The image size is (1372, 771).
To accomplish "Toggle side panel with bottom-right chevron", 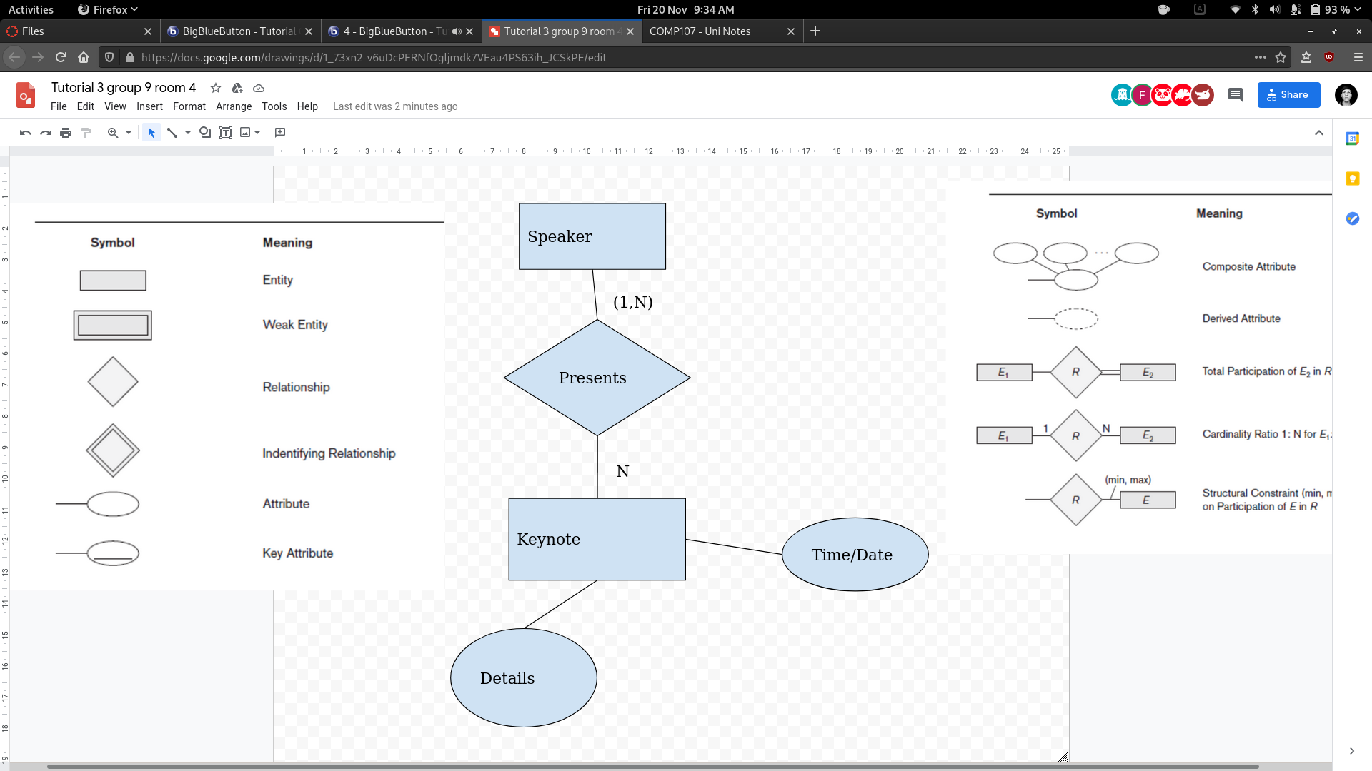I will coord(1352,751).
